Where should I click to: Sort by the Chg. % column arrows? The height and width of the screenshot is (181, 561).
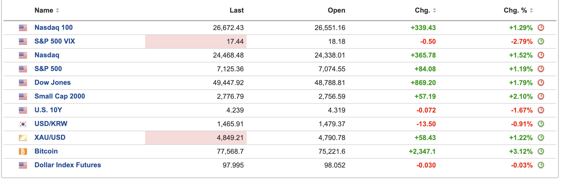click(531, 11)
